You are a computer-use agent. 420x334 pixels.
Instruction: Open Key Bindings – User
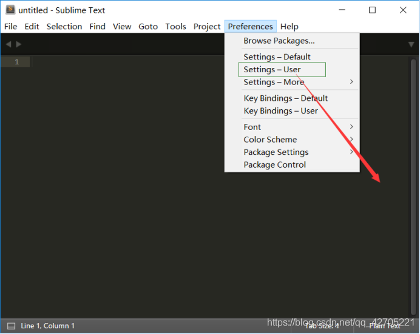292,111
